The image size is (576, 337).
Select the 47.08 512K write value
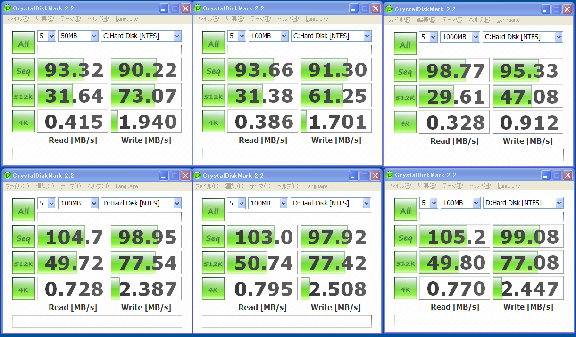tap(528, 97)
